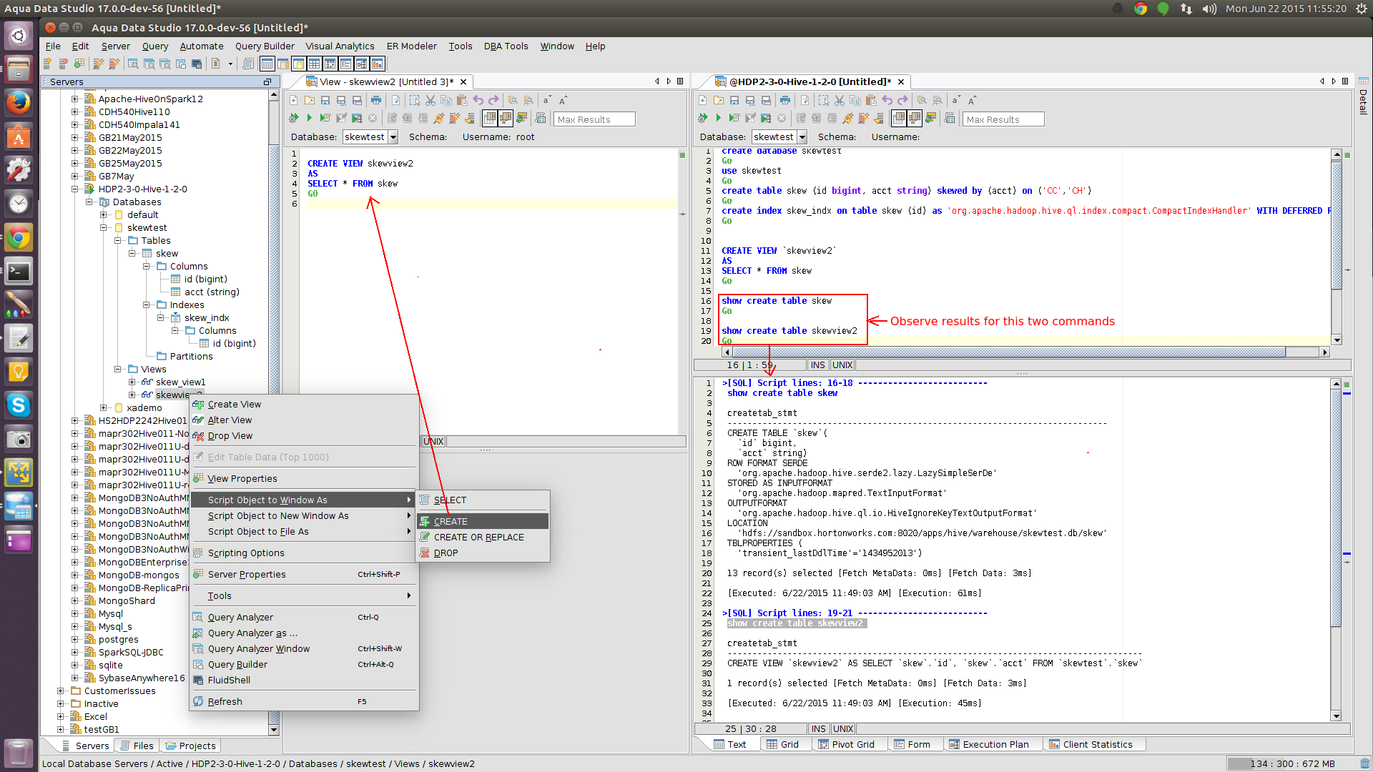Toggle second highlighted results-pane button in right toolbar
The image size is (1373, 772).
point(915,119)
